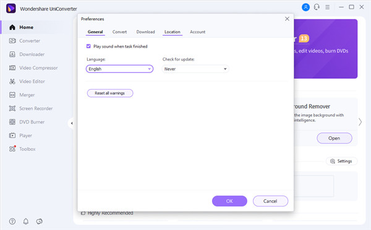The height and width of the screenshot is (230, 371).
Task: Click Open under Background Remover
Action: [x=335, y=138]
